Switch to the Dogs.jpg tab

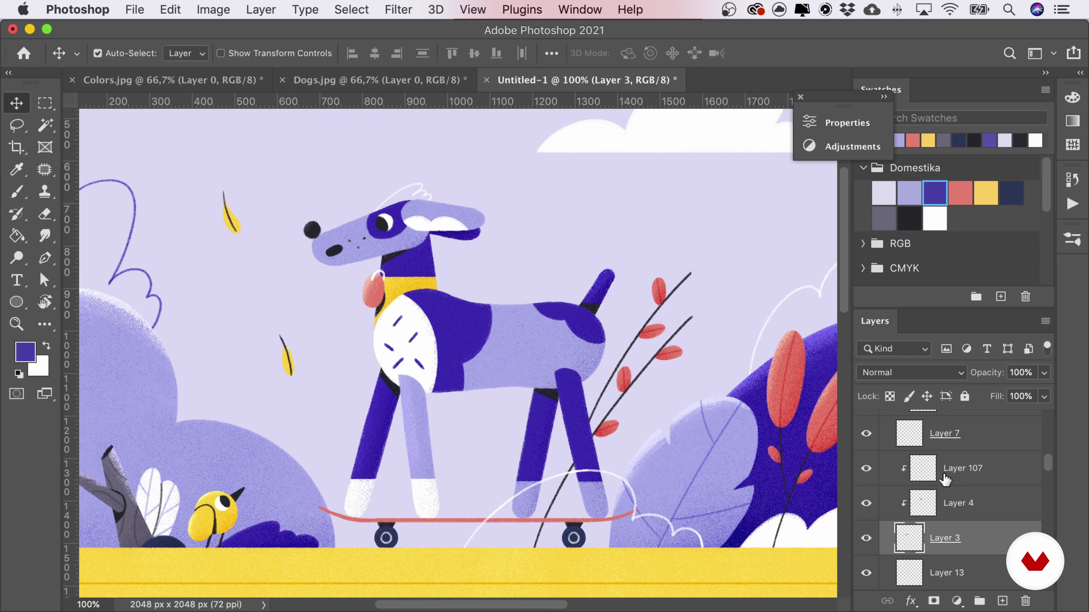click(x=380, y=80)
